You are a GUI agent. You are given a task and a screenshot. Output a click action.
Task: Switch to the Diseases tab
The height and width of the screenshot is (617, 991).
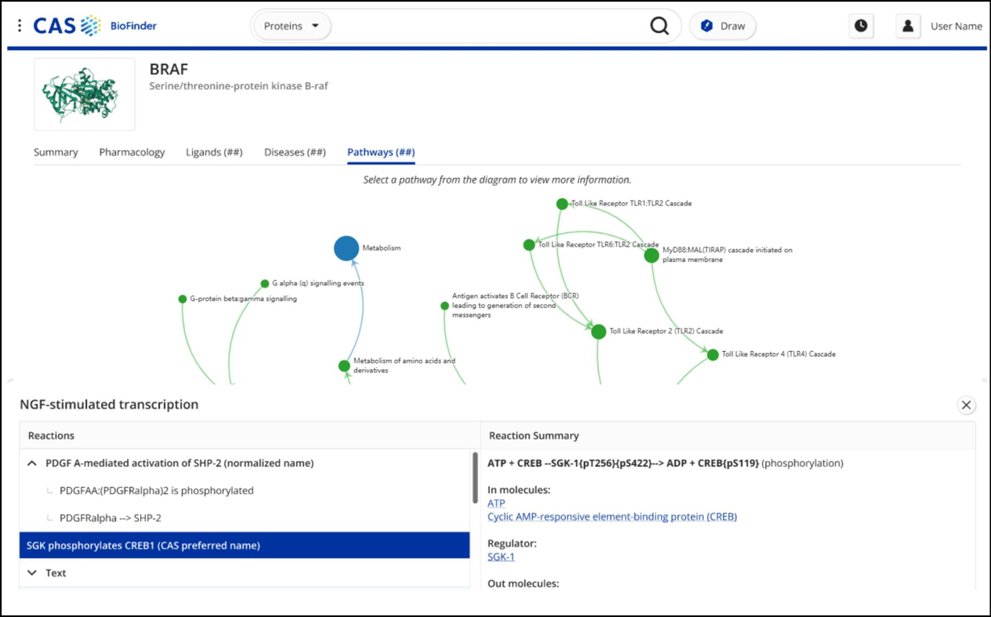tap(294, 152)
